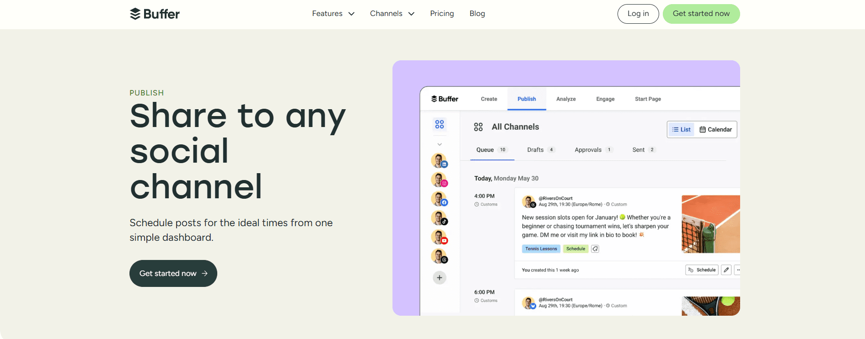Click the Customs label under 6:00 PM

coord(486,300)
